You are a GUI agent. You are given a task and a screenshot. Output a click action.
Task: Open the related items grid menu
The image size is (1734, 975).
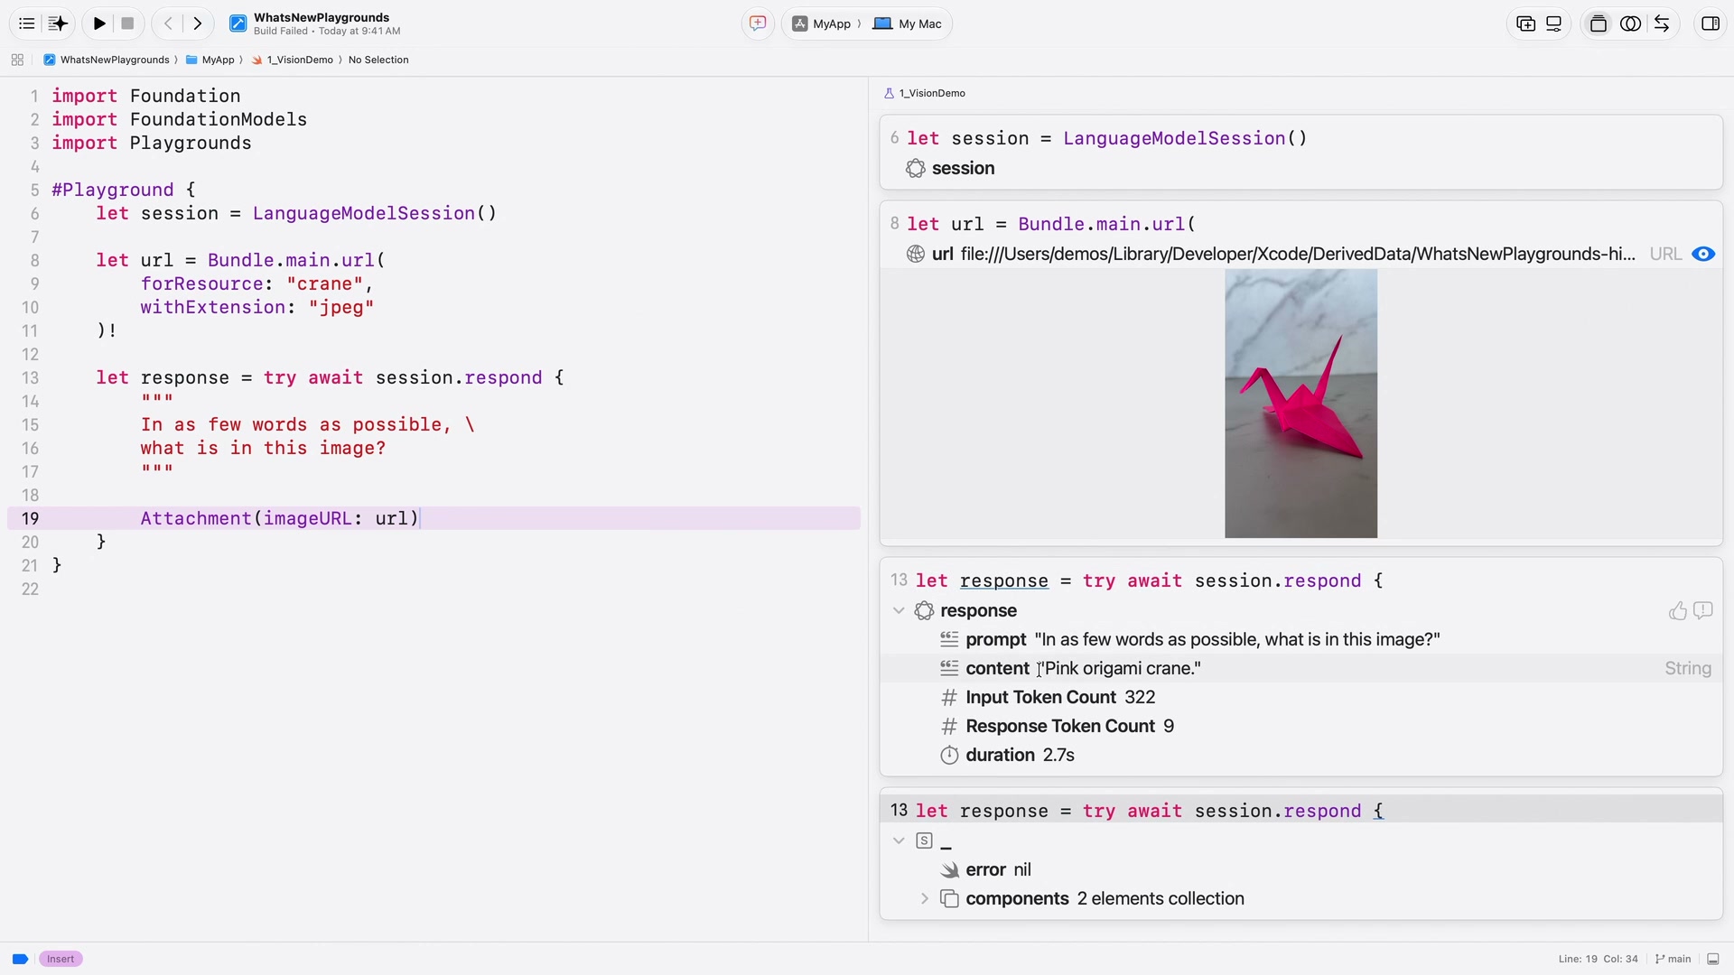pos(17,60)
